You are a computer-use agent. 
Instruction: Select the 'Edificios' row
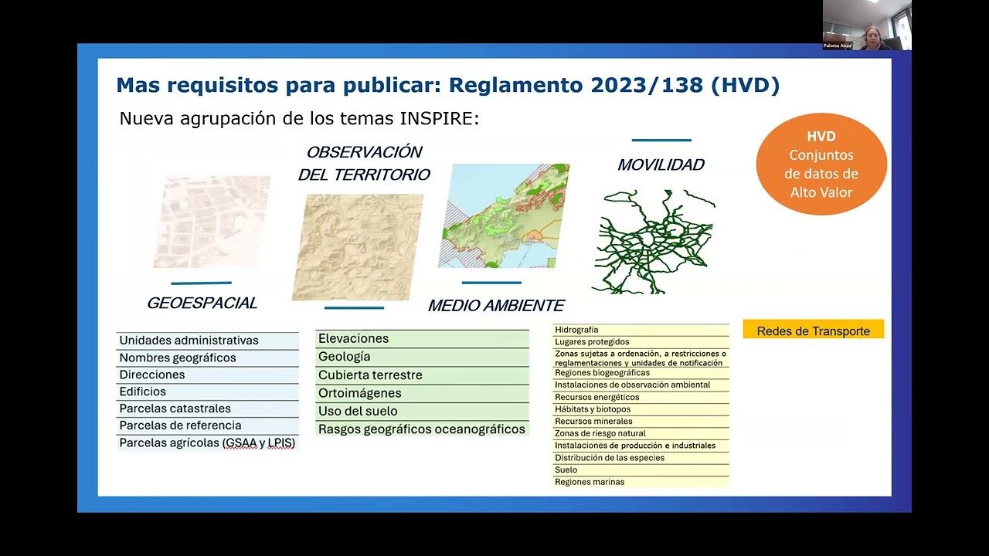[207, 392]
